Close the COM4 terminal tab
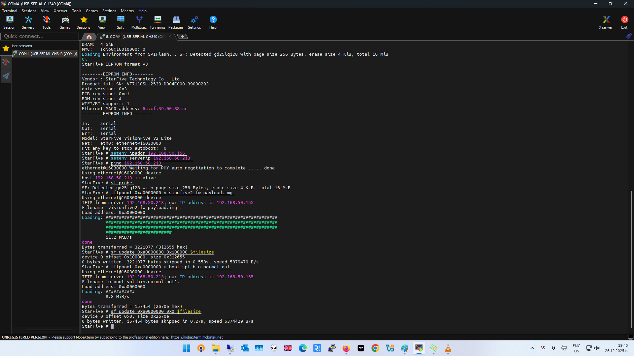This screenshot has height=356, width=634. click(x=170, y=37)
